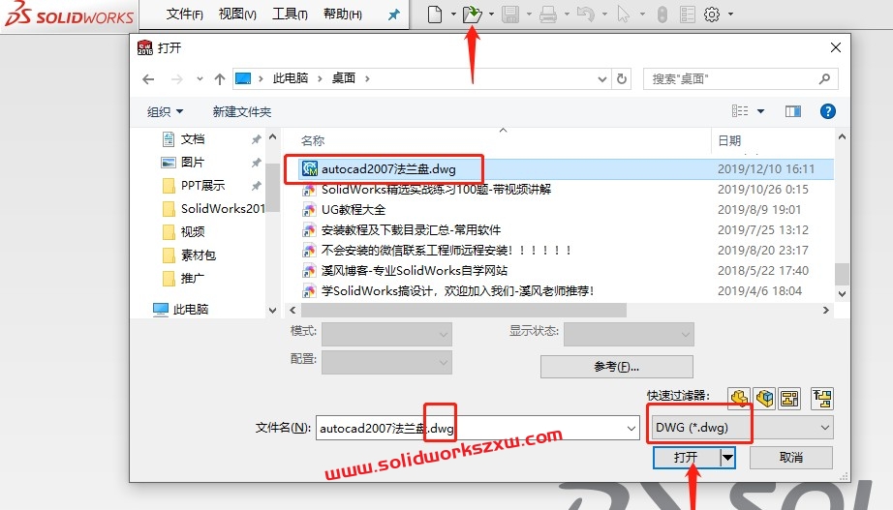Open the 帮助(H) menu
This screenshot has height=510, width=893.
[342, 15]
